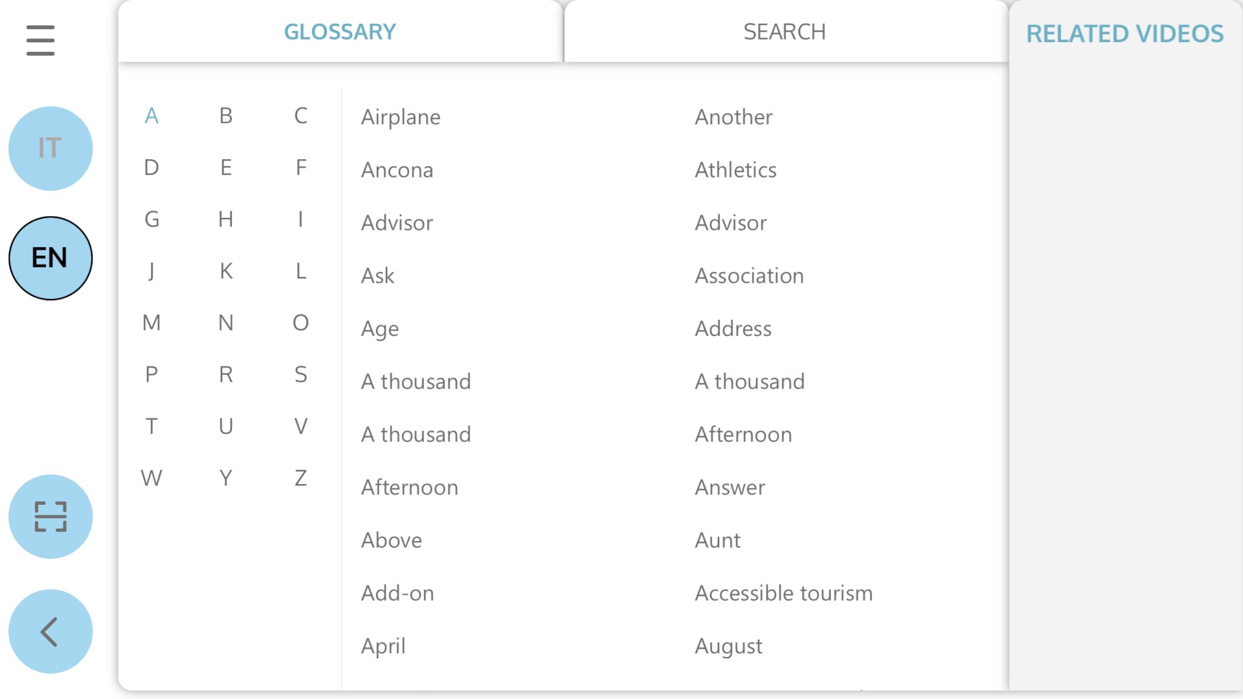Filter glossary by letter B

pos(225,116)
